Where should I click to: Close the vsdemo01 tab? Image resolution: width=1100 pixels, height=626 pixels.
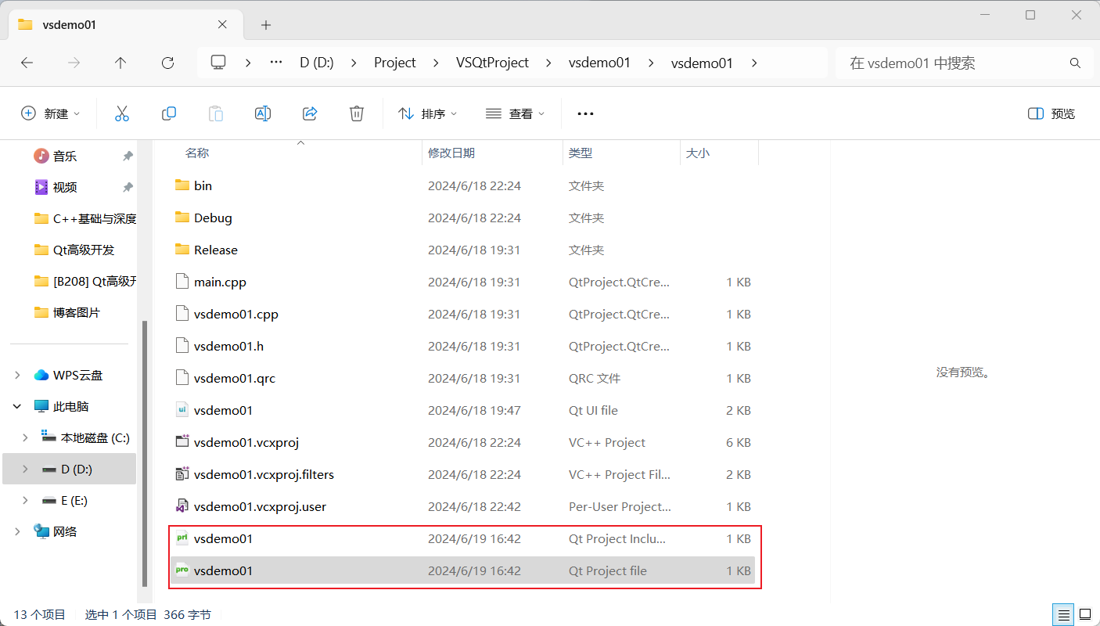222,25
